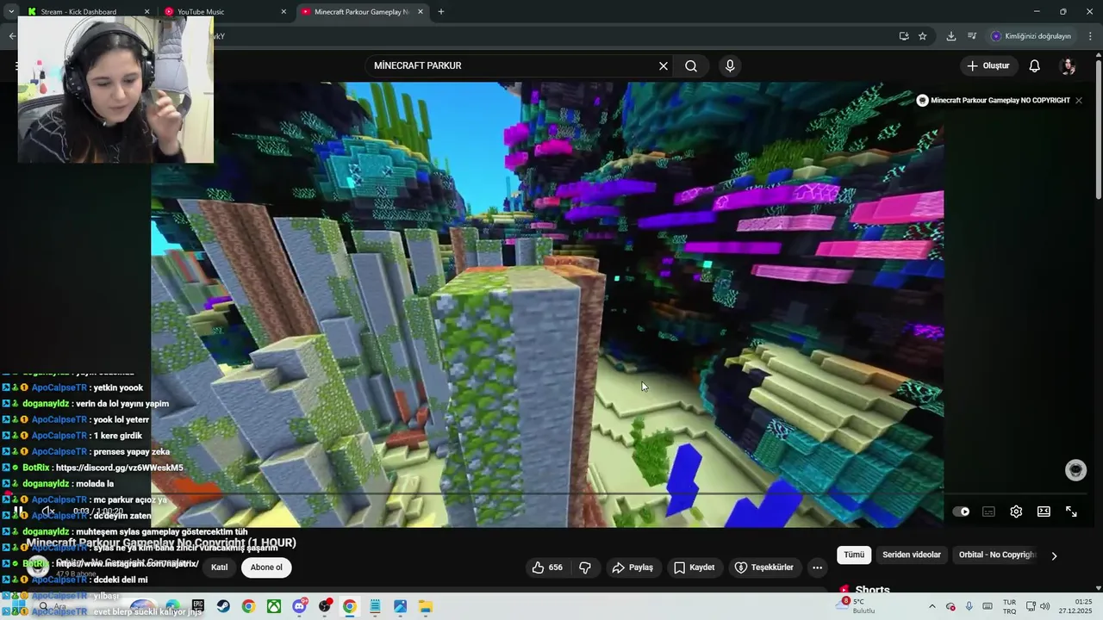Image resolution: width=1103 pixels, height=620 pixels.
Task: Click the page vertical scrollbar
Action: tap(1098, 129)
